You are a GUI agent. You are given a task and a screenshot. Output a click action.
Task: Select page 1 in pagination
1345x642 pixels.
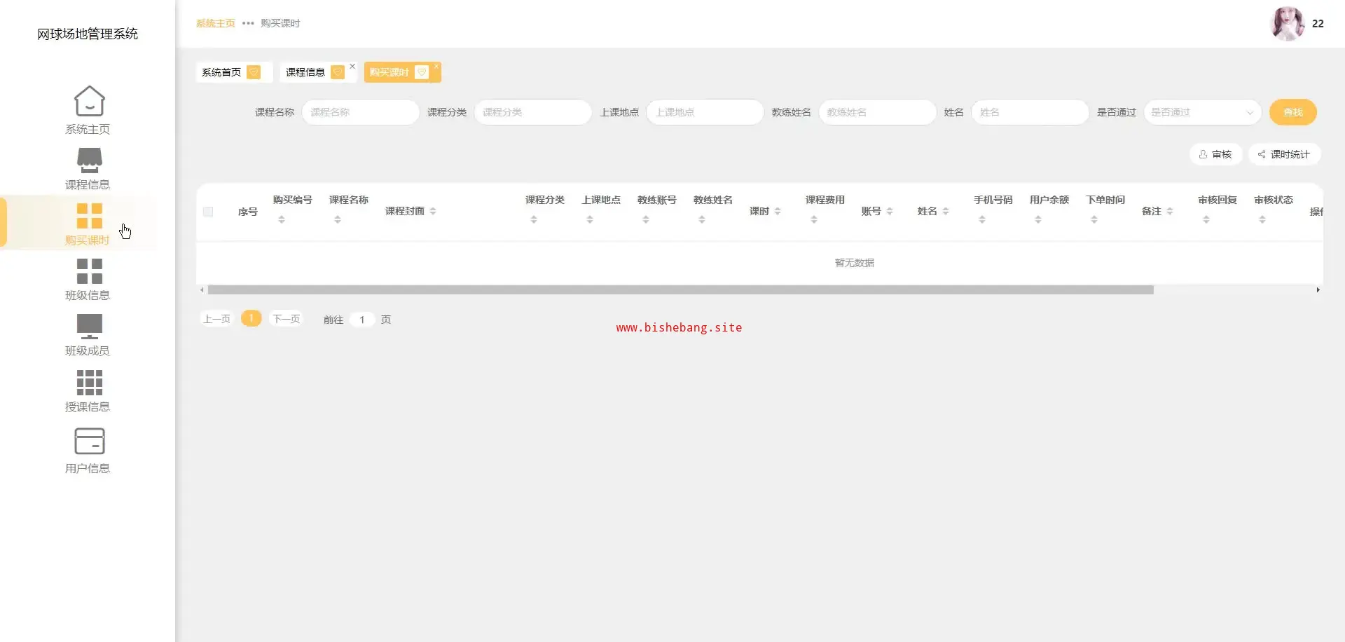(251, 318)
